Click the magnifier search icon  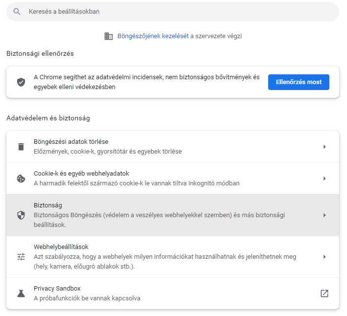click(x=17, y=12)
